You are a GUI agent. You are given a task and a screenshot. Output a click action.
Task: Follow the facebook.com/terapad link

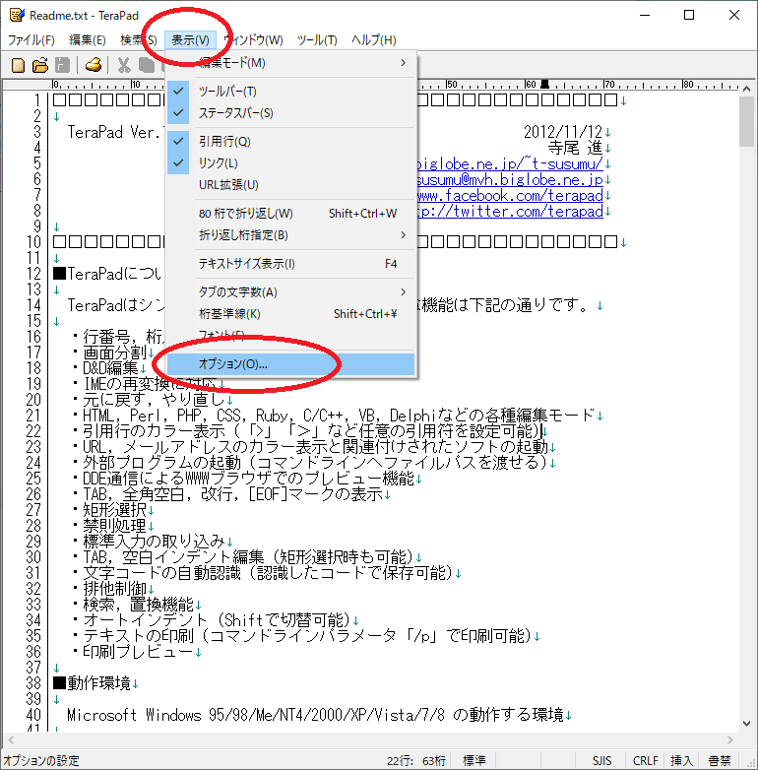pos(510,195)
